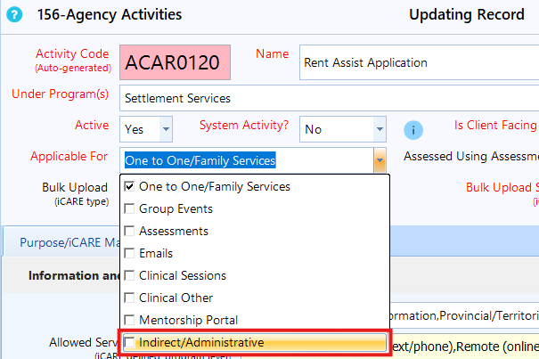This screenshot has width=539, height=359.
Task: Enable the Emails checkbox
Action: click(129, 253)
